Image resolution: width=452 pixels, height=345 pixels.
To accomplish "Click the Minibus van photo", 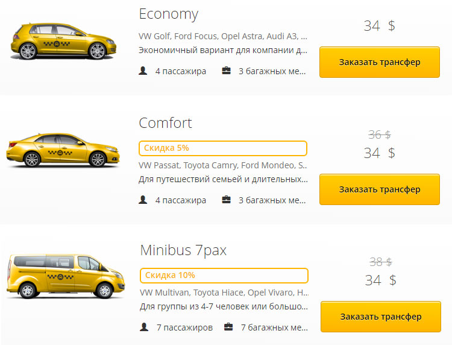I will [63, 276].
